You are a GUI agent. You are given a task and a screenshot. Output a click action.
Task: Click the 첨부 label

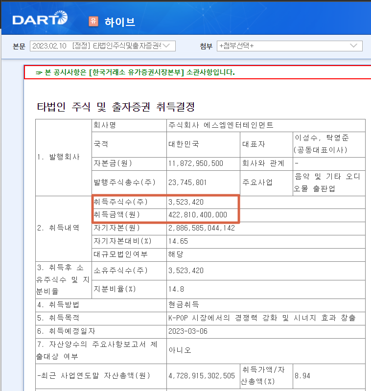point(206,46)
